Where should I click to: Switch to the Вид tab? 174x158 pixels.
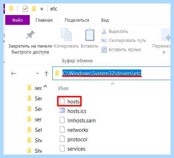click(105, 20)
